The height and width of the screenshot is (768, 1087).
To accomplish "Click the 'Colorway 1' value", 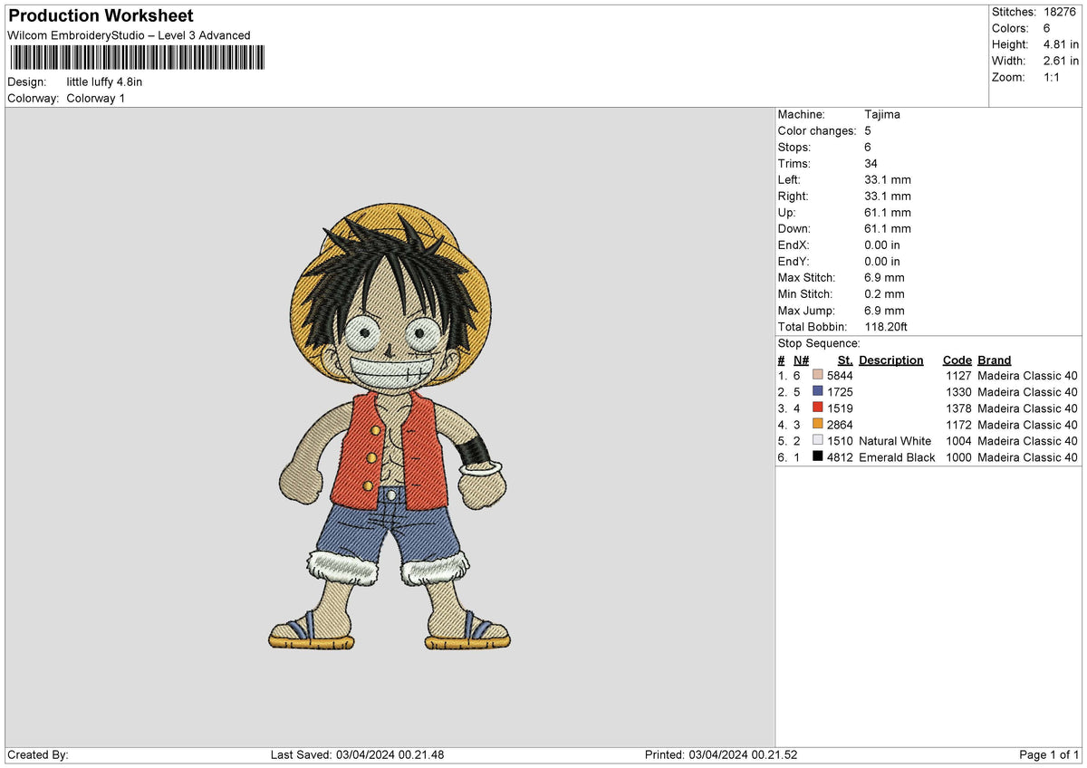I will 96,99.
